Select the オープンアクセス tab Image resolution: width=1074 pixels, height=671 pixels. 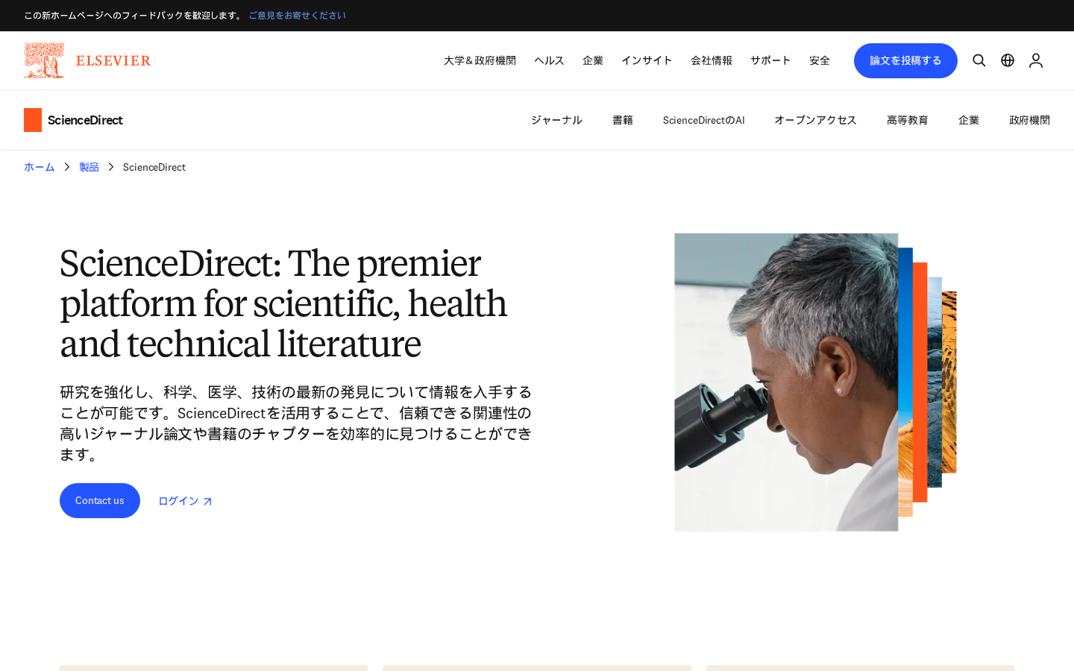tap(815, 120)
